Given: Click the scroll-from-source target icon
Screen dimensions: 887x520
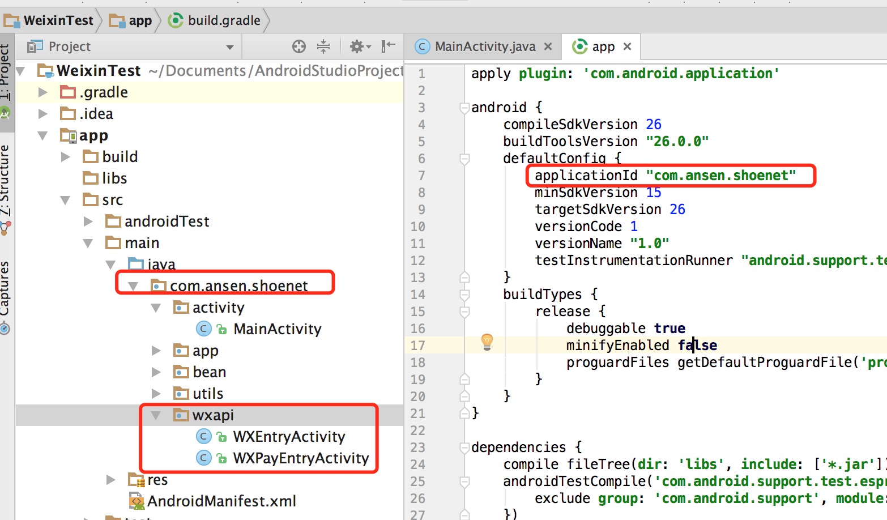Looking at the screenshot, I should (x=299, y=46).
